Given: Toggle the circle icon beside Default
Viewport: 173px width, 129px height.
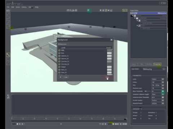Looking at the screenshot, I should coord(59,67).
